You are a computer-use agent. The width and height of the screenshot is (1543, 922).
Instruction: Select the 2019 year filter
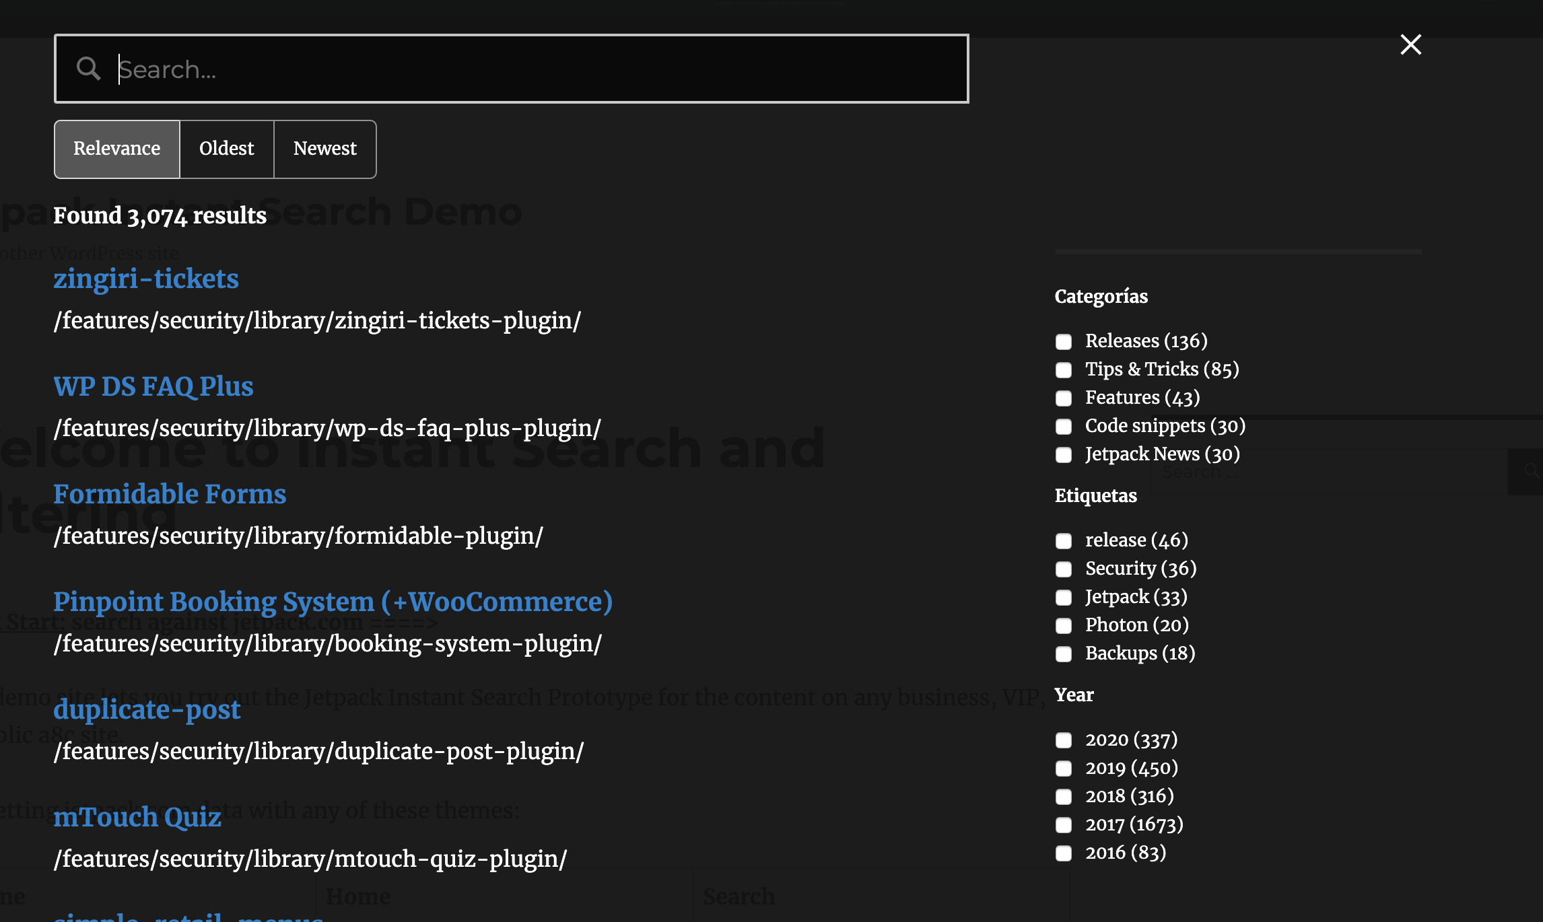click(1064, 769)
